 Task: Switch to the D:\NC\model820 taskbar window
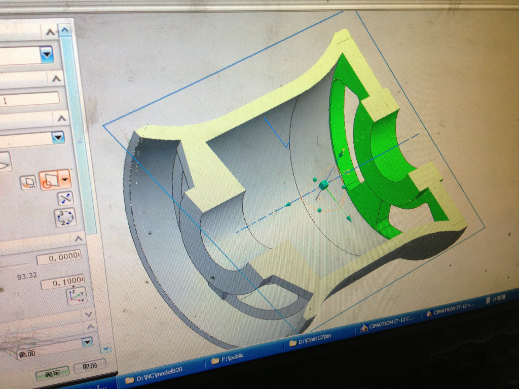160,374
